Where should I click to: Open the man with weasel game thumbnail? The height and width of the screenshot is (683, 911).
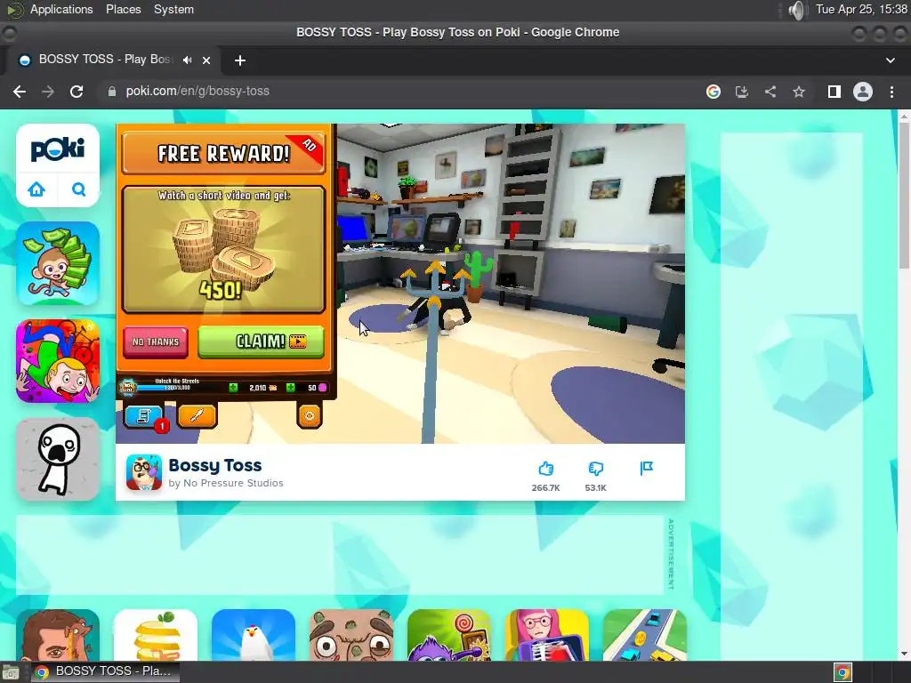[x=58, y=635]
